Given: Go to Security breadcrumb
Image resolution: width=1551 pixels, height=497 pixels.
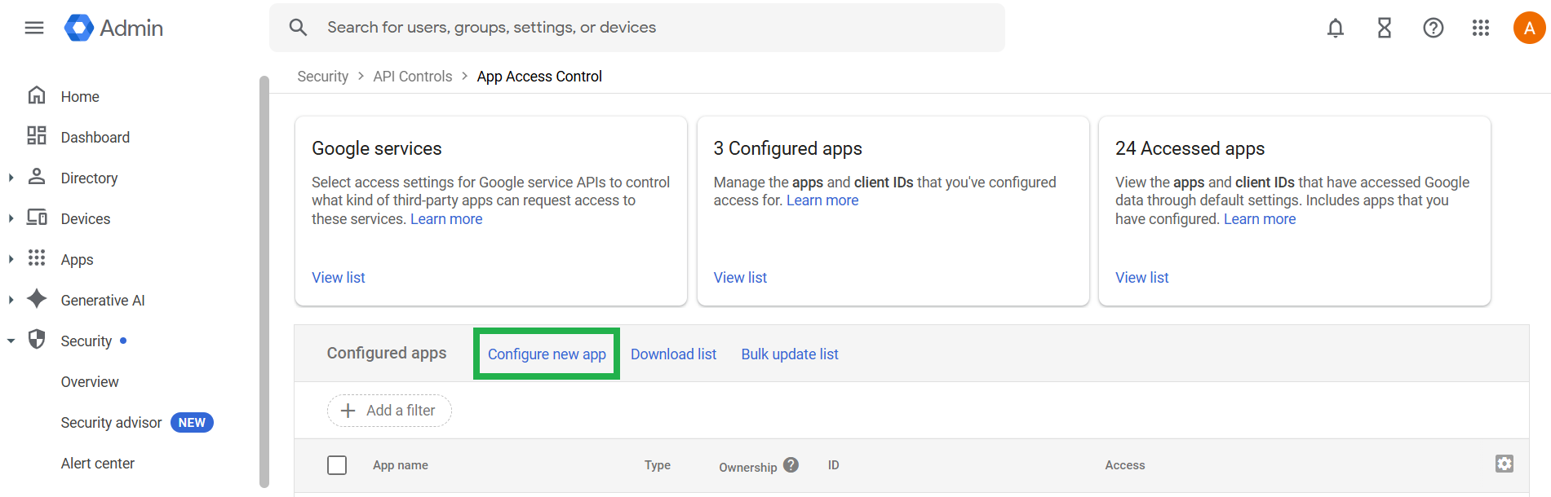Looking at the screenshot, I should [x=322, y=77].
